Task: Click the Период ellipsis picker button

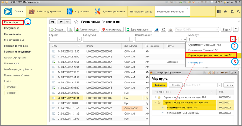Action: (76, 40)
